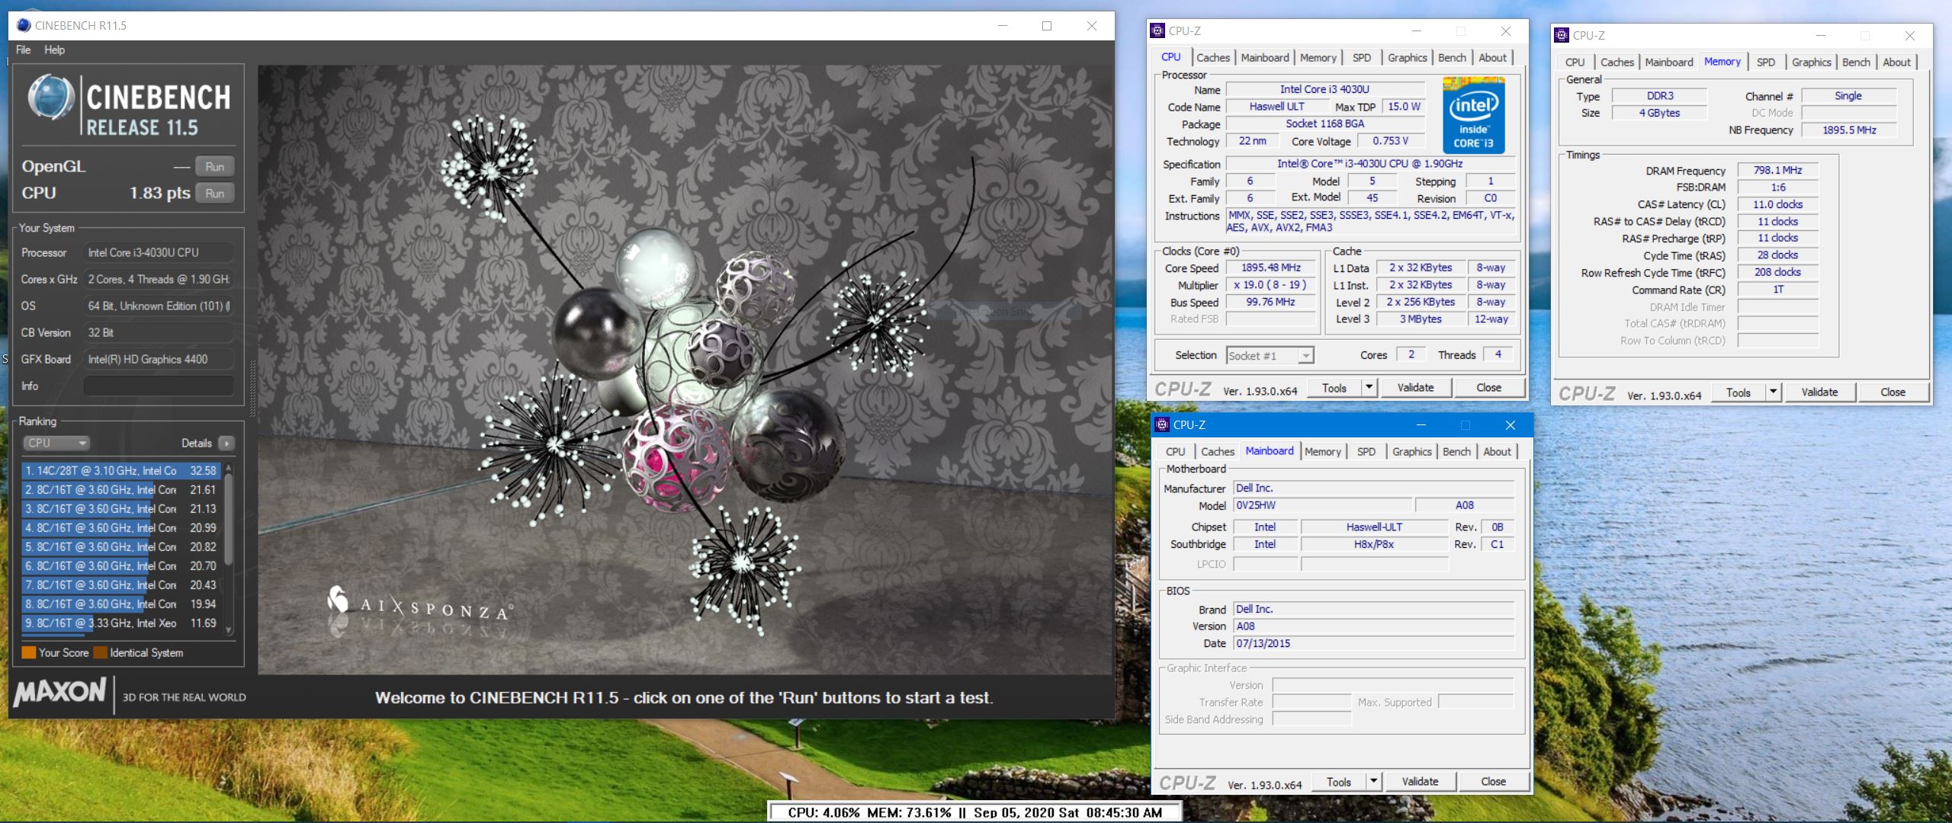Switch to CPU tab in the Memory CPU-Z window
This screenshot has width=1952, height=823.
click(1575, 62)
